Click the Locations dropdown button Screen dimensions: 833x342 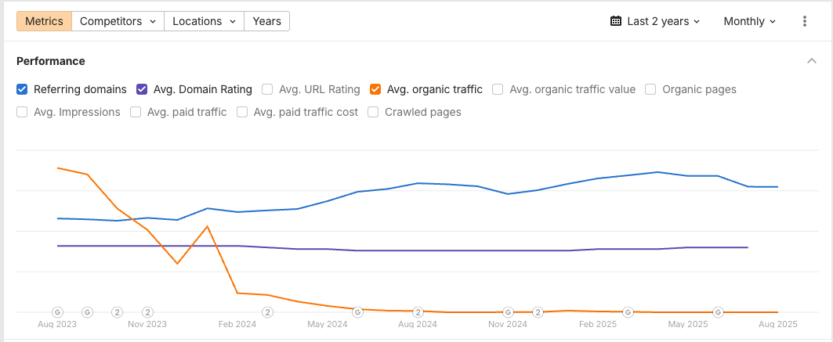pos(204,21)
